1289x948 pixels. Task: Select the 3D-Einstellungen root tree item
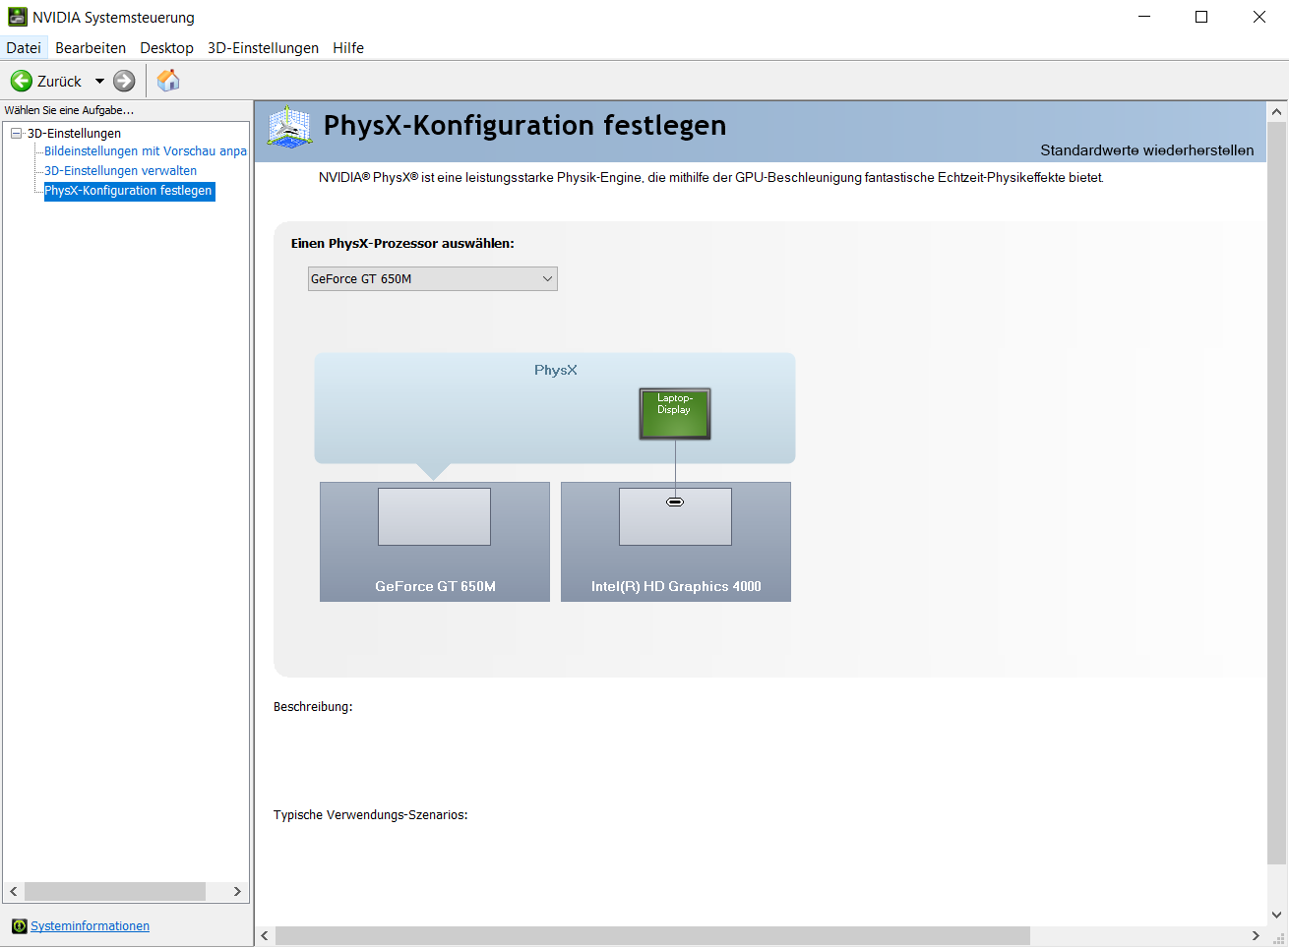pyautogui.click(x=74, y=133)
